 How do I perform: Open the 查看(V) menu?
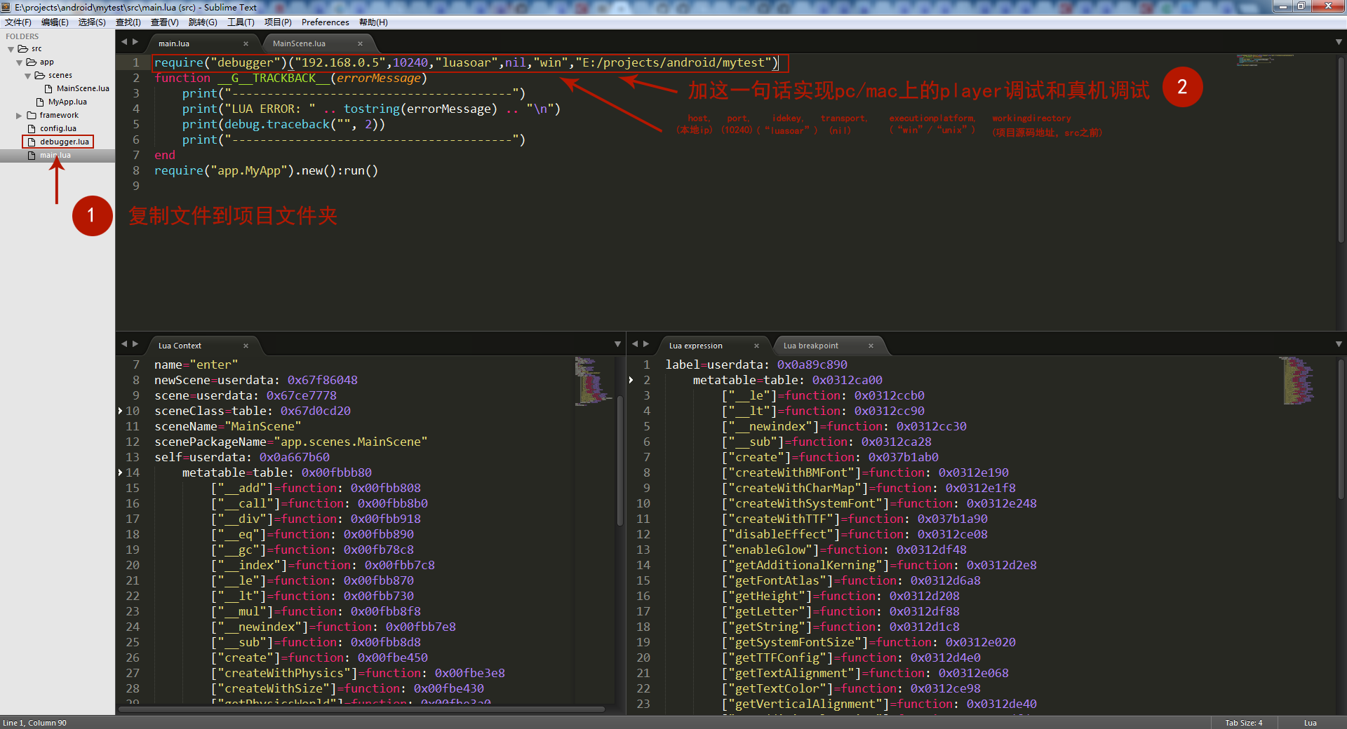(165, 22)
